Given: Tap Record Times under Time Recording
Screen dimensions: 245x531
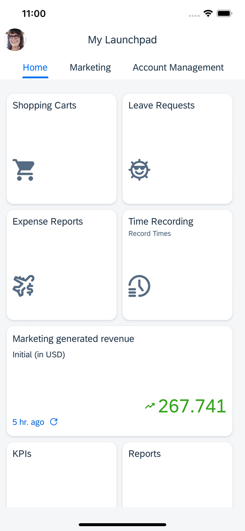Looking at the screenshot, I should [150, 234].
